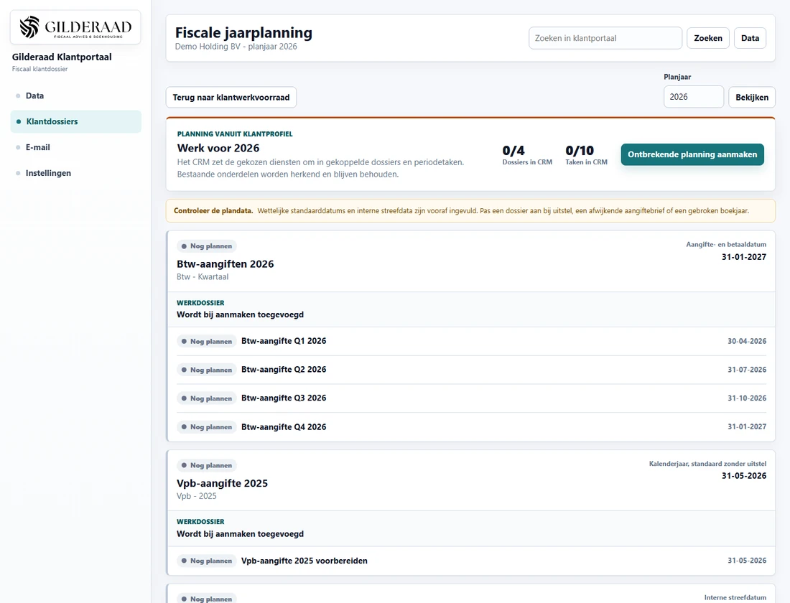Viewport: 790px width, 603px height.
Task: Click the bold 31-05-2026 Vpb deadline date
Action: [743, 476]
